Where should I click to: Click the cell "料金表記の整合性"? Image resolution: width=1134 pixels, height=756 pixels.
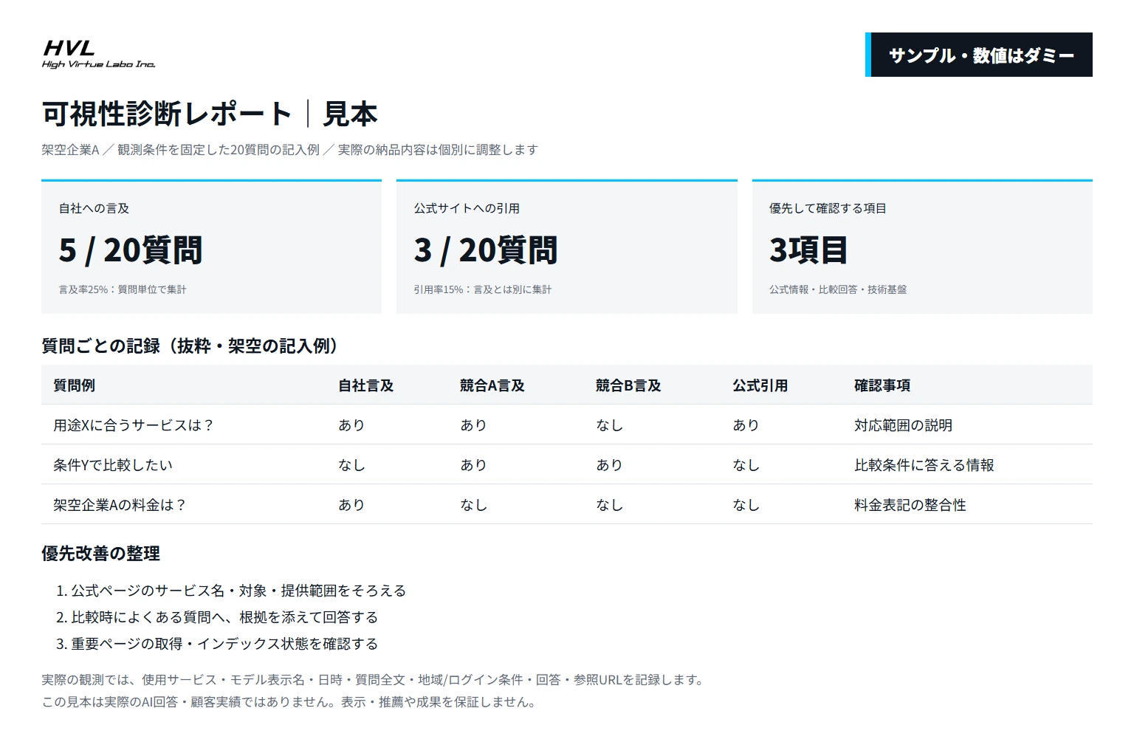tap(910, 505)
